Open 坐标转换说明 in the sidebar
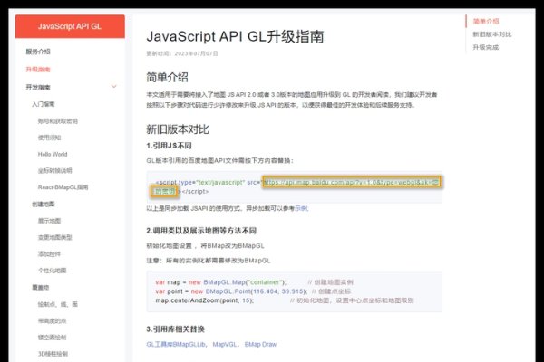Screen dimensions: 544x362 click(x=54, y=171)
